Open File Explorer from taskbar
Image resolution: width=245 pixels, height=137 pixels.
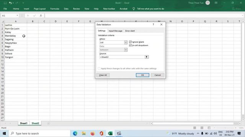[x=84, y=134]
